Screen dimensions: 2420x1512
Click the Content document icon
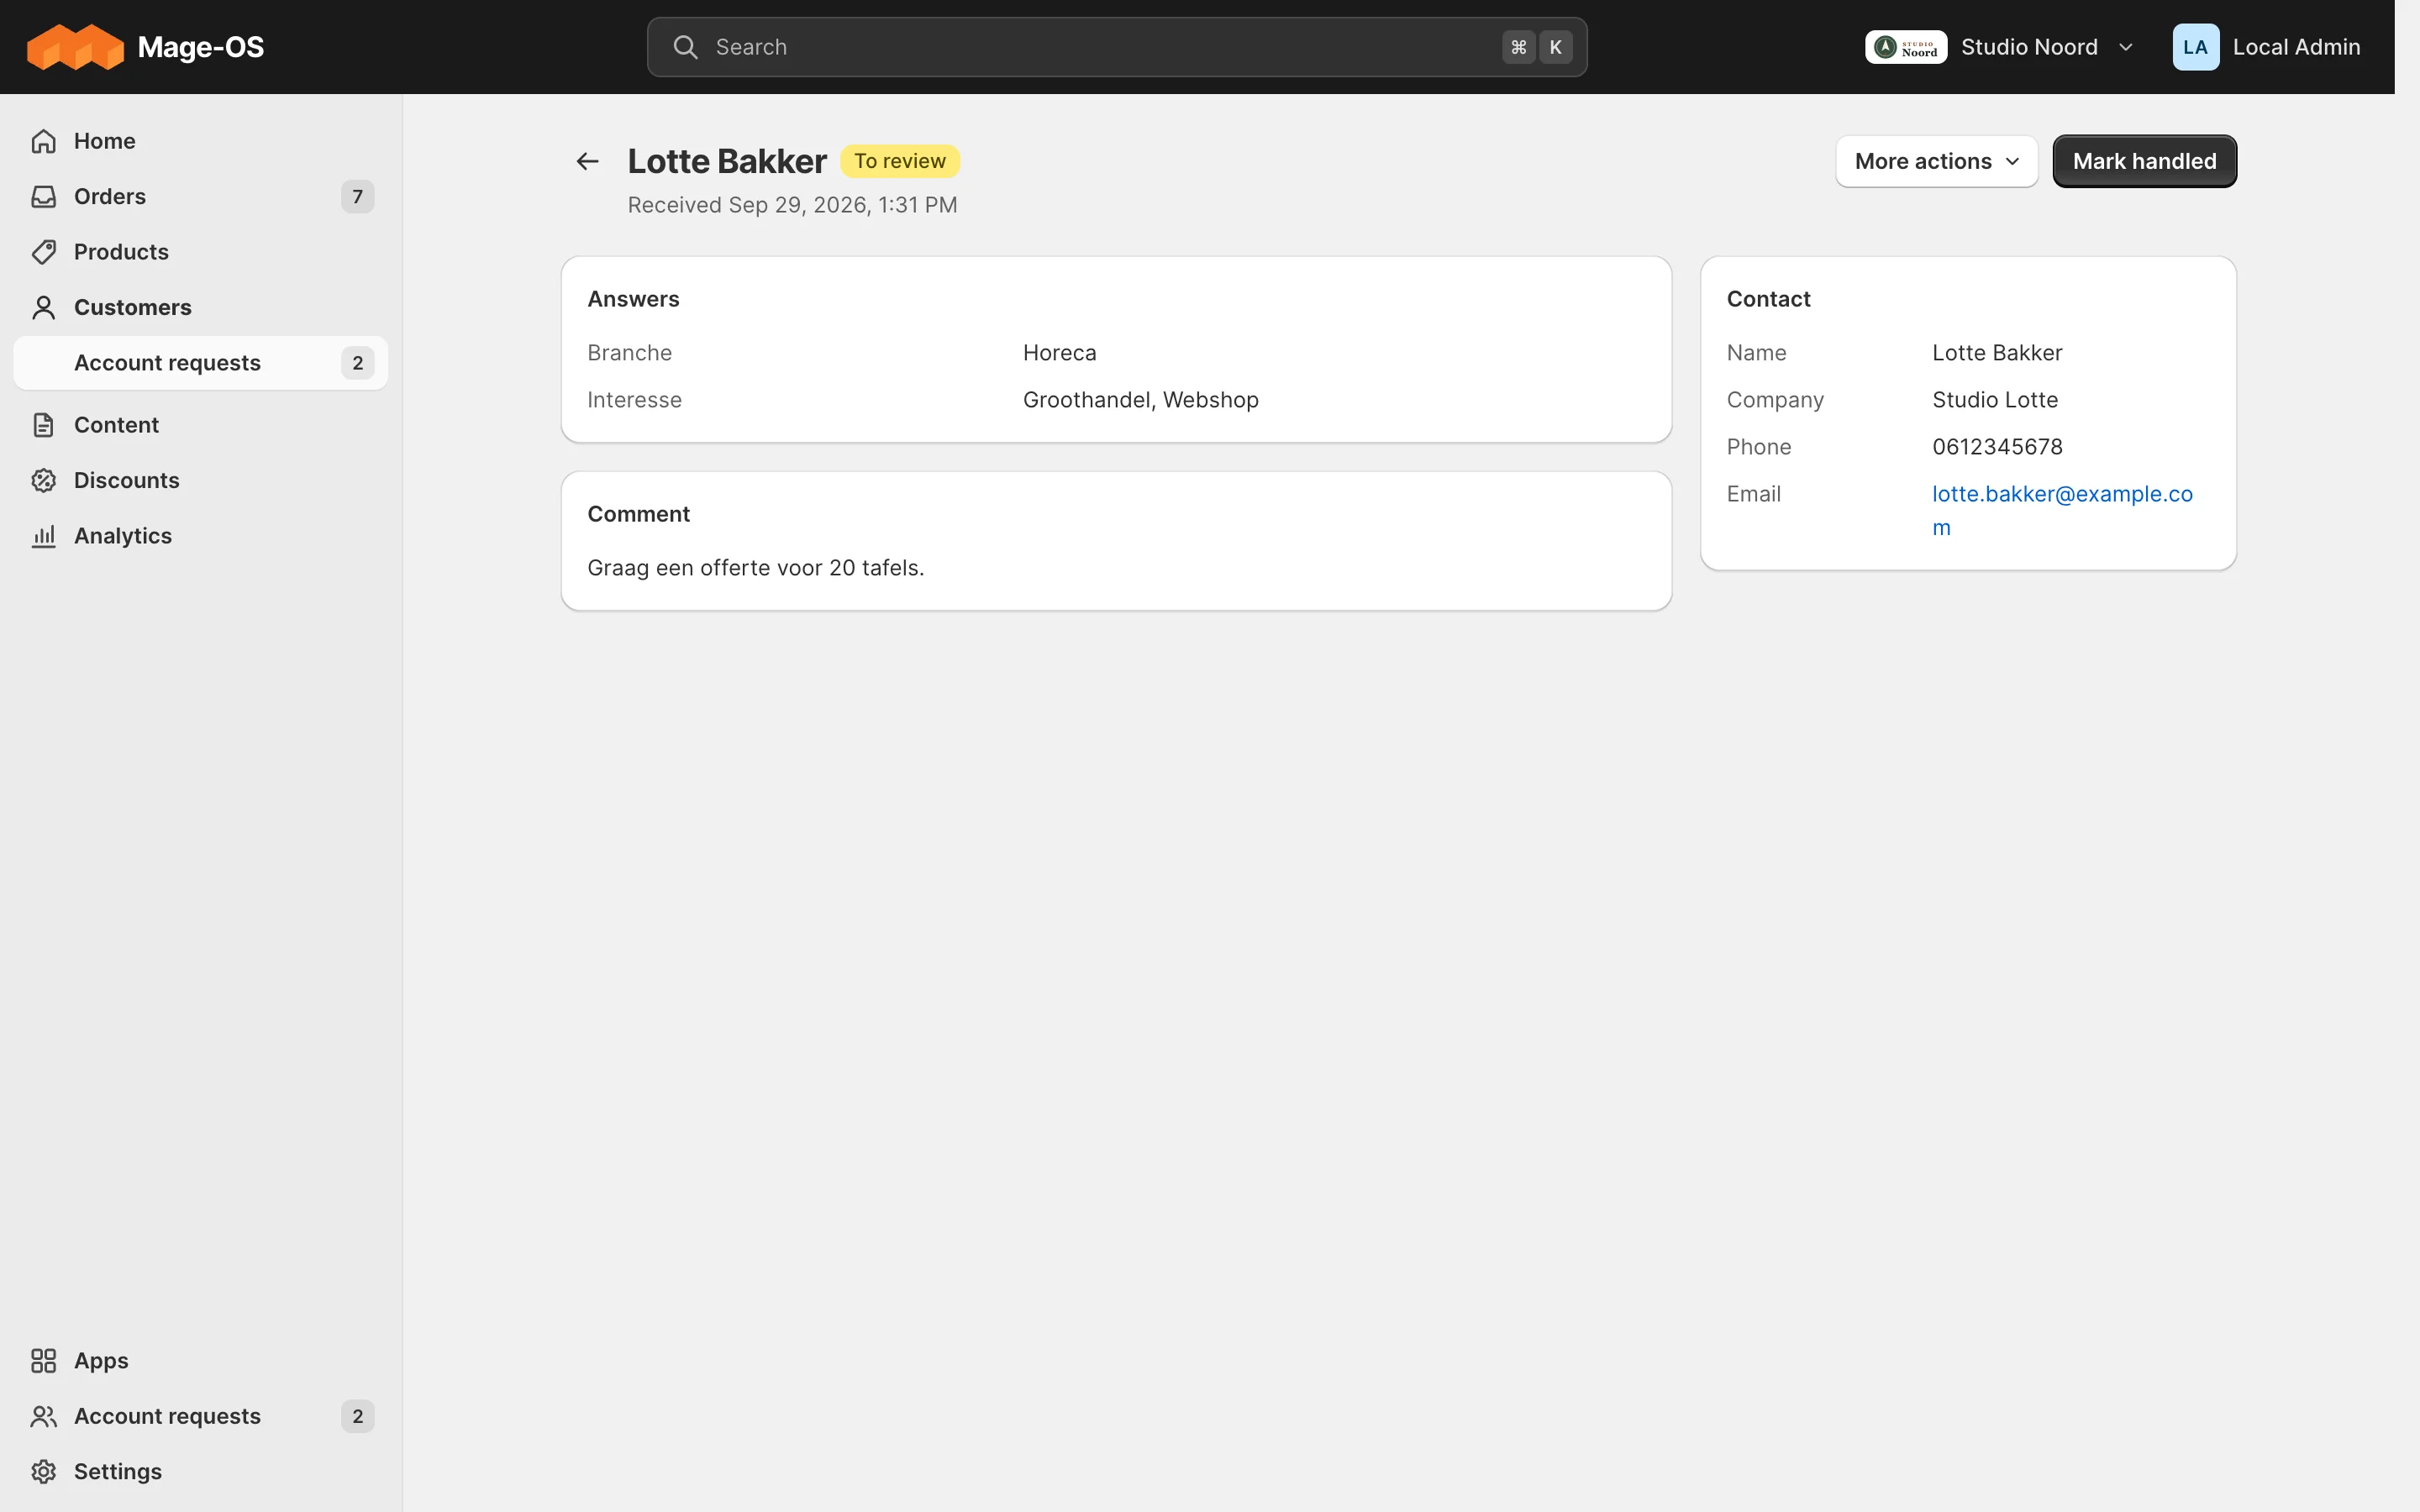(x=43, y=425)
